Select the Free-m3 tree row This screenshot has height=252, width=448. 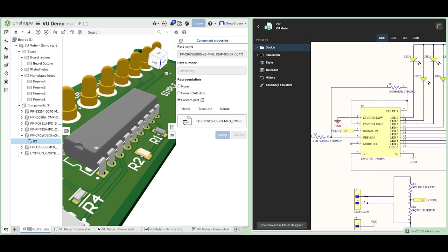[36, 87]
